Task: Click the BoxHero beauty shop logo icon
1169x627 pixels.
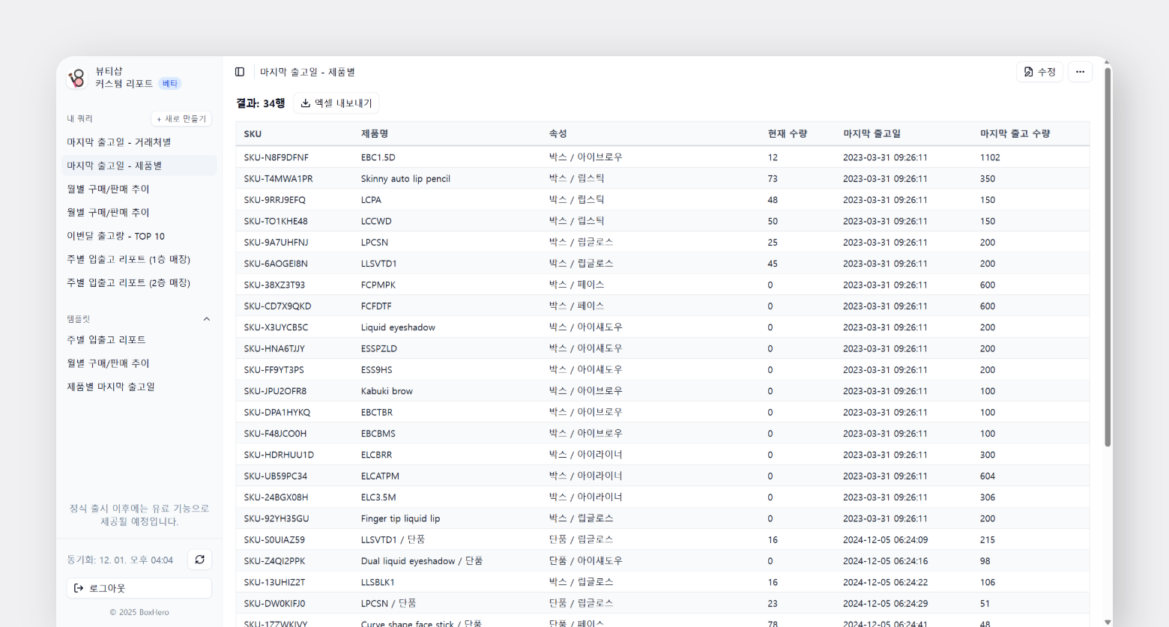Action: tap(77, 78)
